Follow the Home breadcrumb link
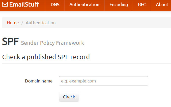Viewport: 171px width, 107px height. click(x=13, y=23)
